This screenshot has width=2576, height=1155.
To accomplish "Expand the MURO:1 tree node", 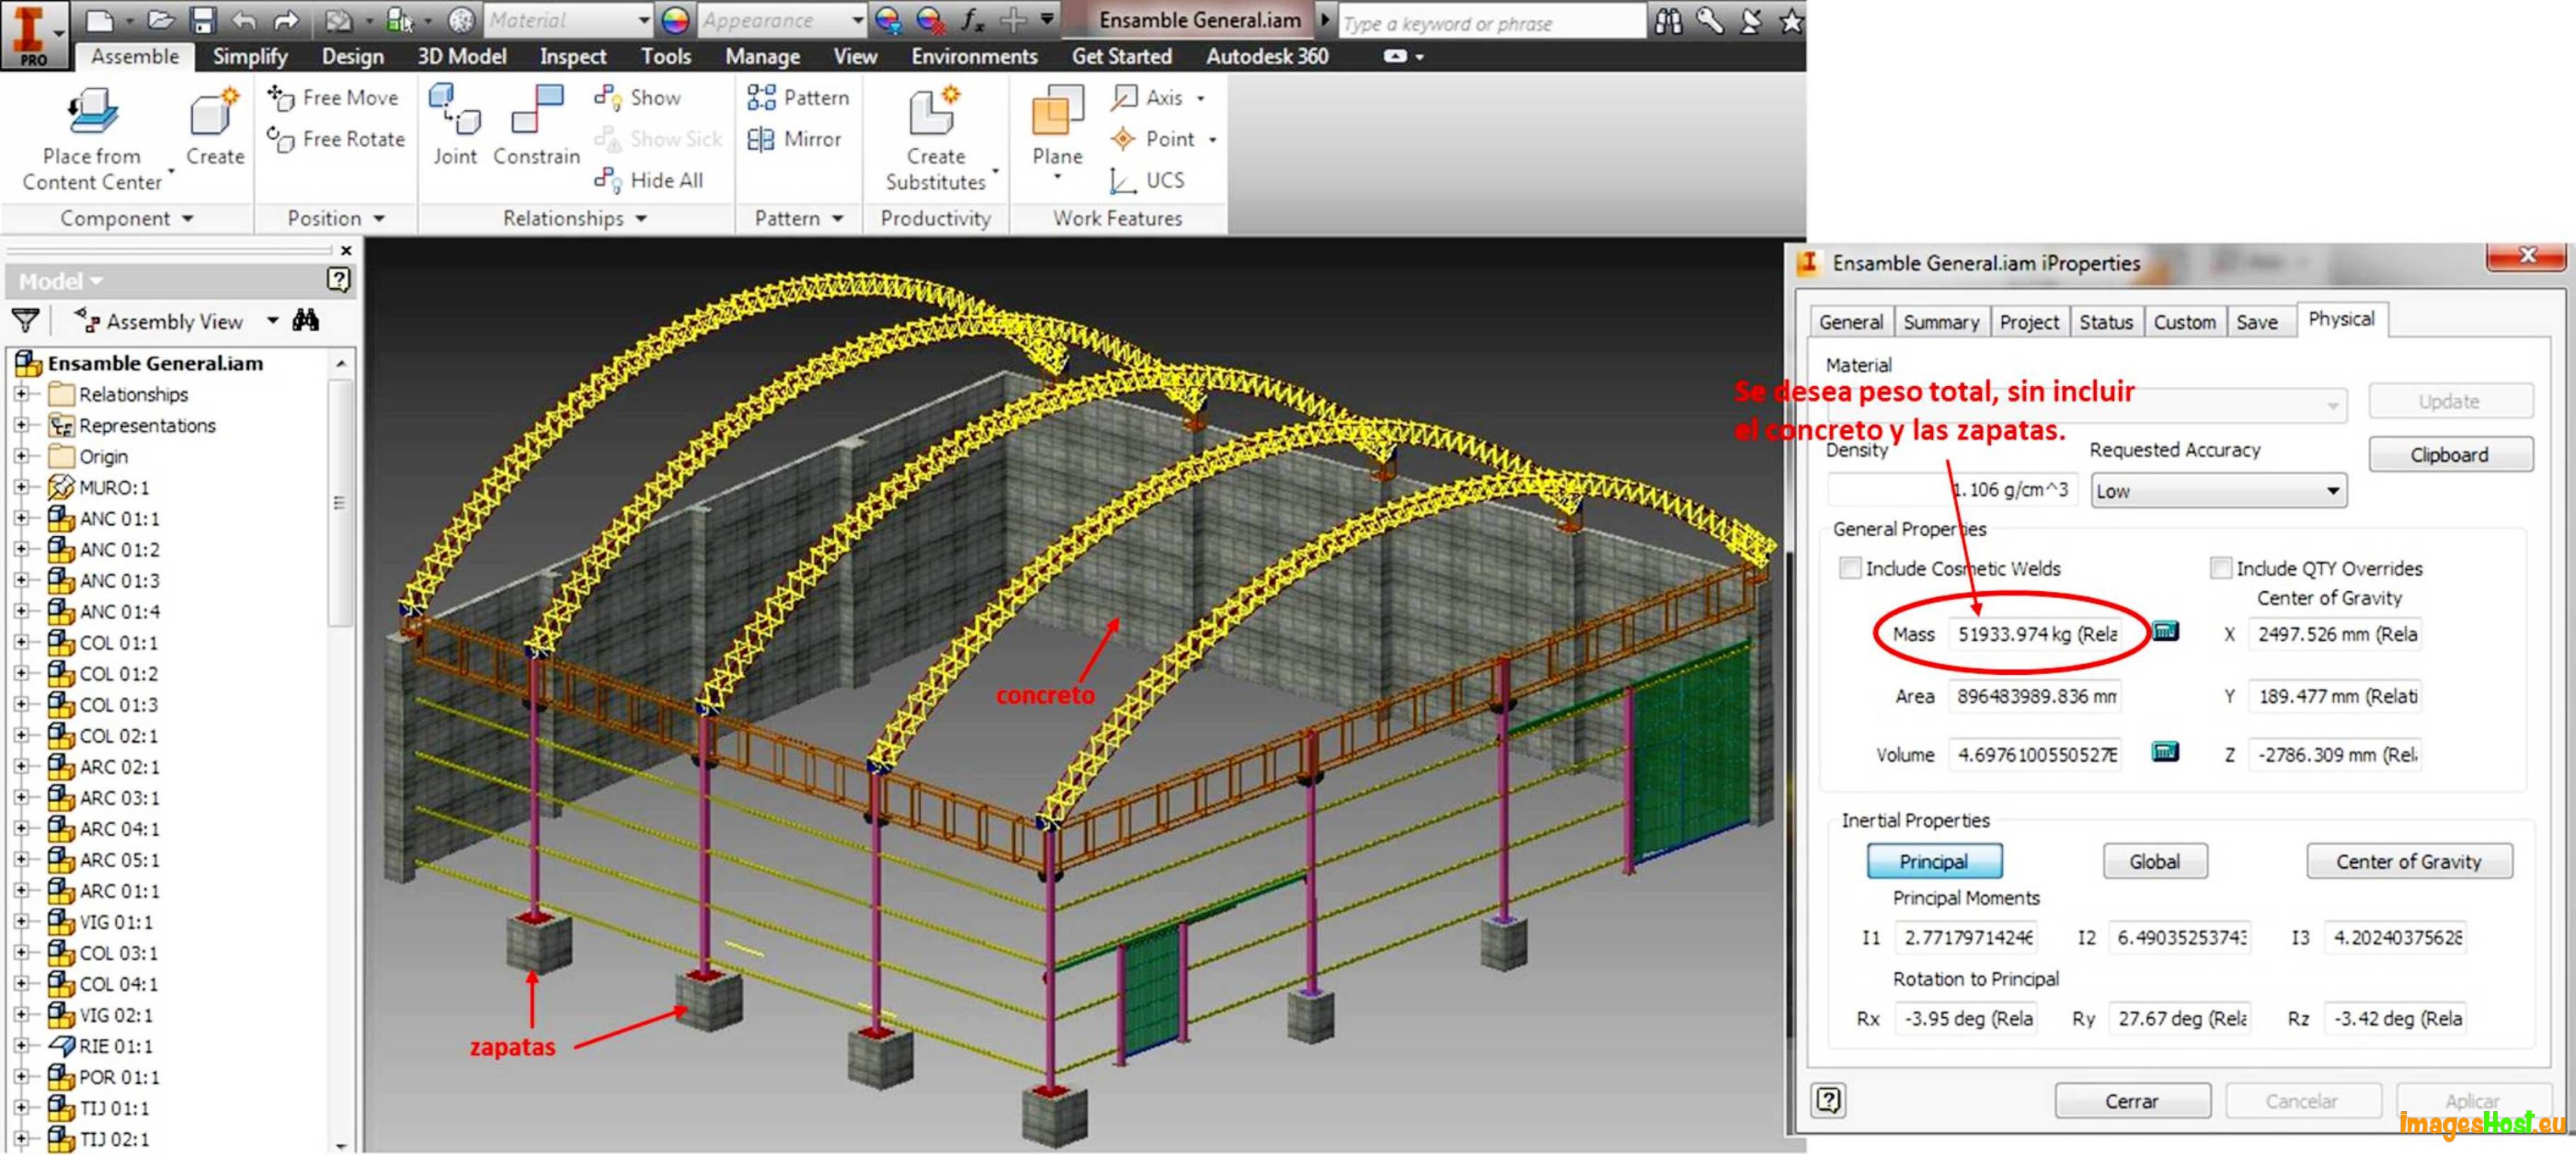I will [21, 487].
